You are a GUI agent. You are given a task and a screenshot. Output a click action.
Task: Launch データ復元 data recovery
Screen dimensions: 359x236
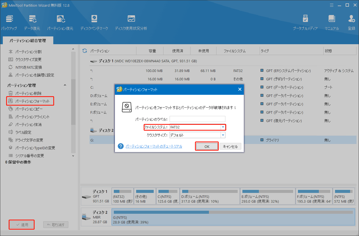32,23
